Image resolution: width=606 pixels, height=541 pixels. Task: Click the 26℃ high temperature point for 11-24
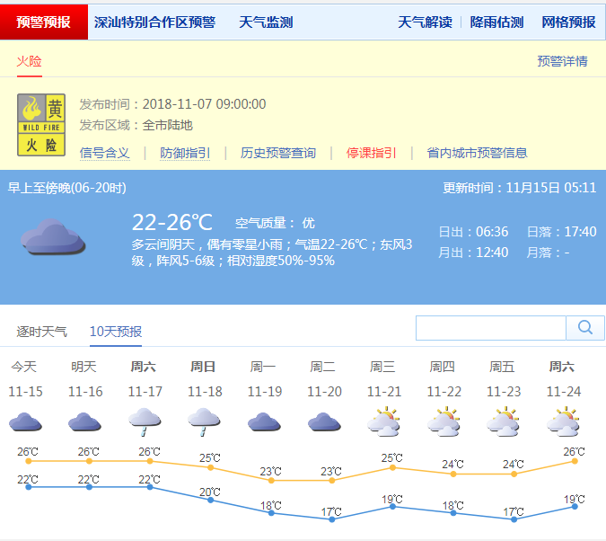pos(575,461)
